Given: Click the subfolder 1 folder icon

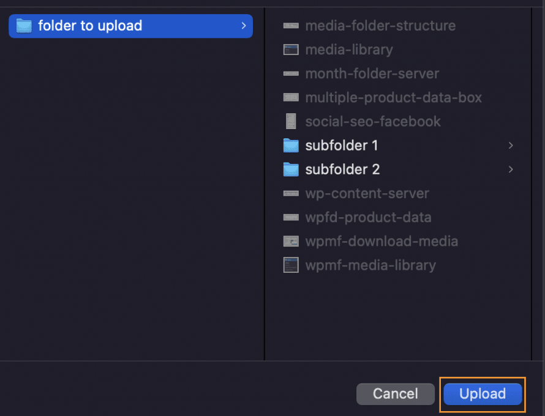Looking at the screenshot, I should [x=291, y=146].
